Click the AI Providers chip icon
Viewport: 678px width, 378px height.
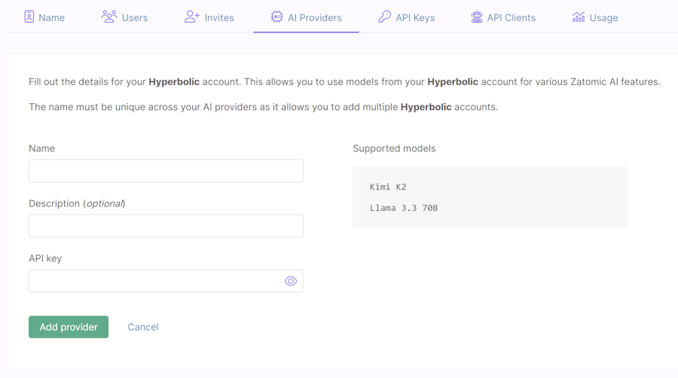click(276, 17)
